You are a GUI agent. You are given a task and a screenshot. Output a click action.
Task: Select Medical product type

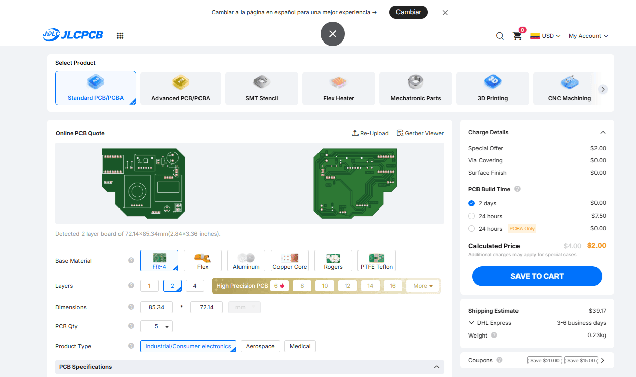[x=300, y=346]
